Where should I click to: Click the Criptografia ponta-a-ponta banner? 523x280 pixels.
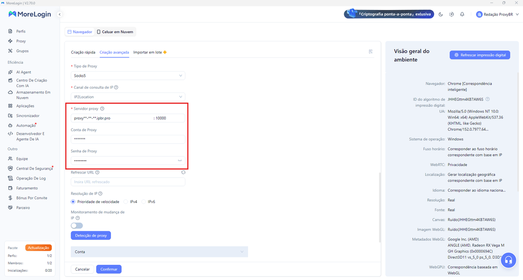(x=389, y=14)
